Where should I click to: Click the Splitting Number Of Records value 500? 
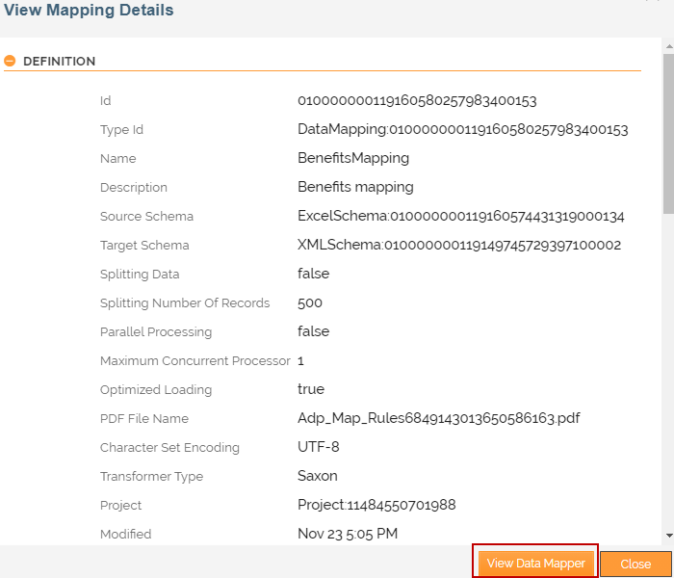[310, 302]
